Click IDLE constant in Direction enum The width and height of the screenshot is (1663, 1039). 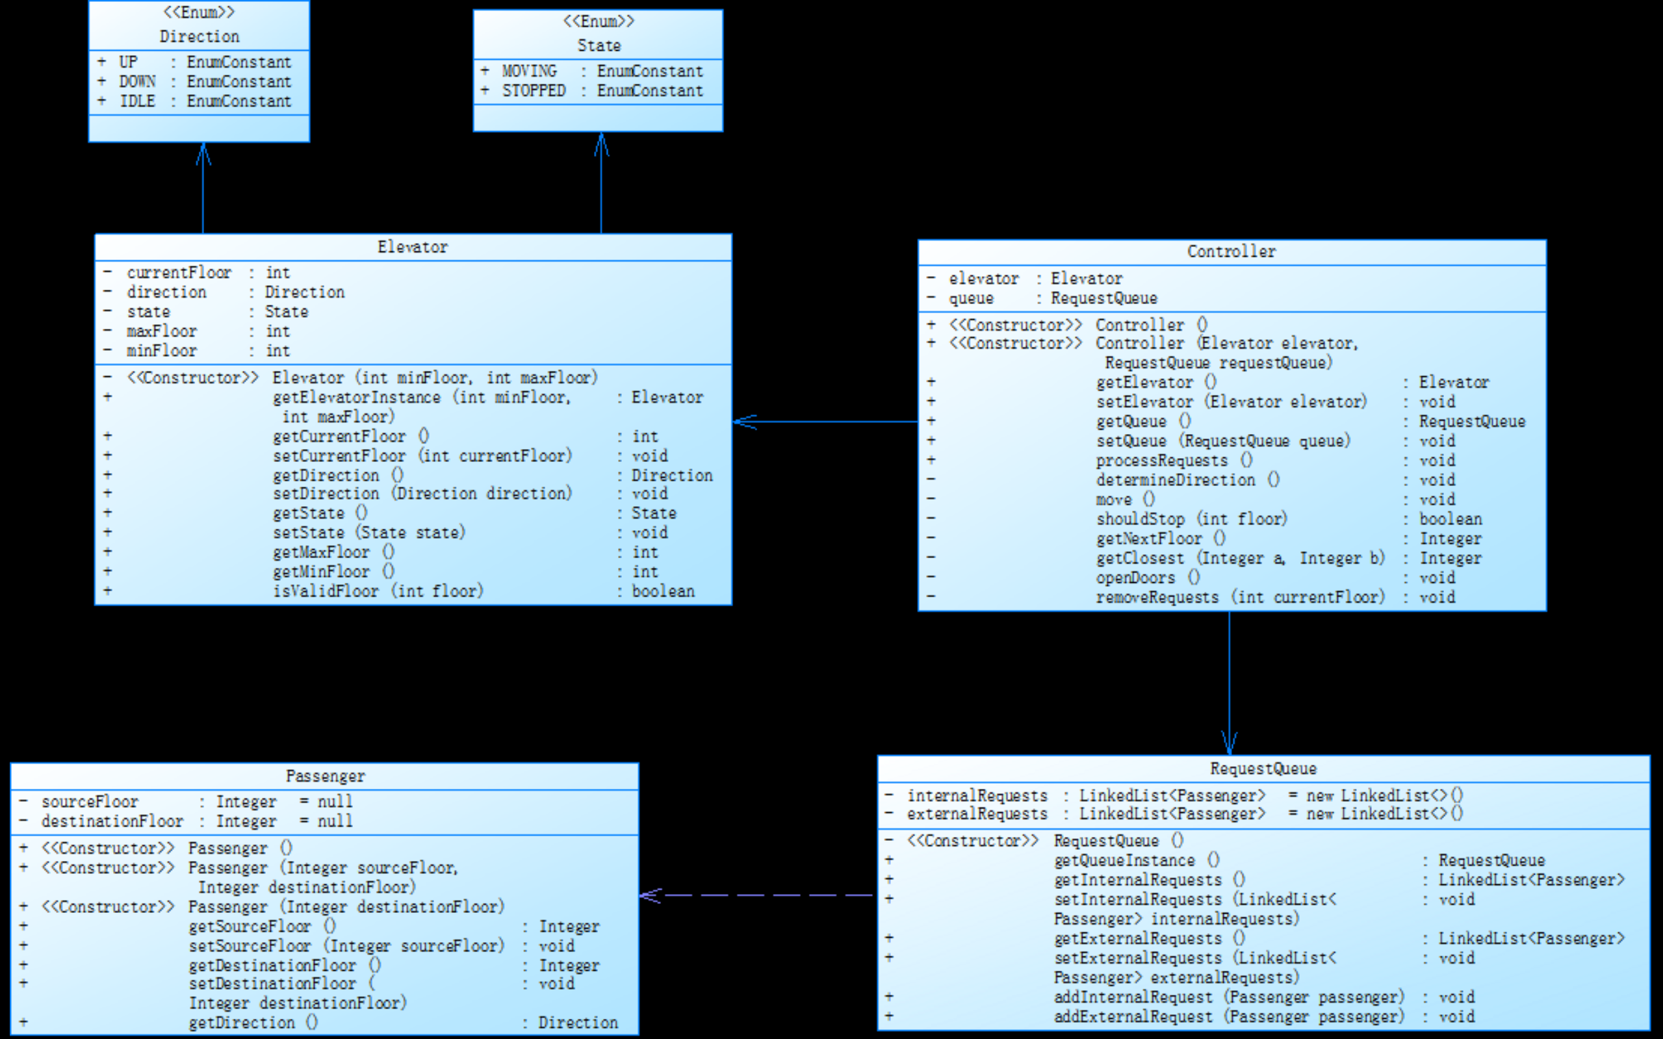coord(137,102)
